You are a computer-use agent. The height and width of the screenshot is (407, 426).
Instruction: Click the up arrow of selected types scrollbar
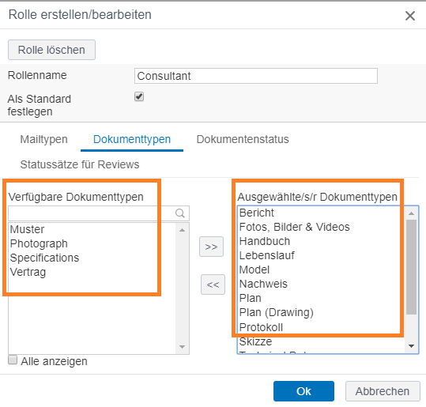point(411,213)
